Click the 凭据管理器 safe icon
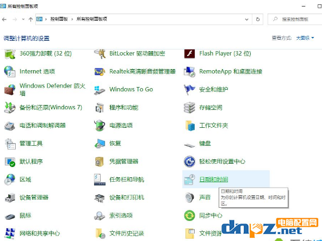322x241 pixels. 100,162
